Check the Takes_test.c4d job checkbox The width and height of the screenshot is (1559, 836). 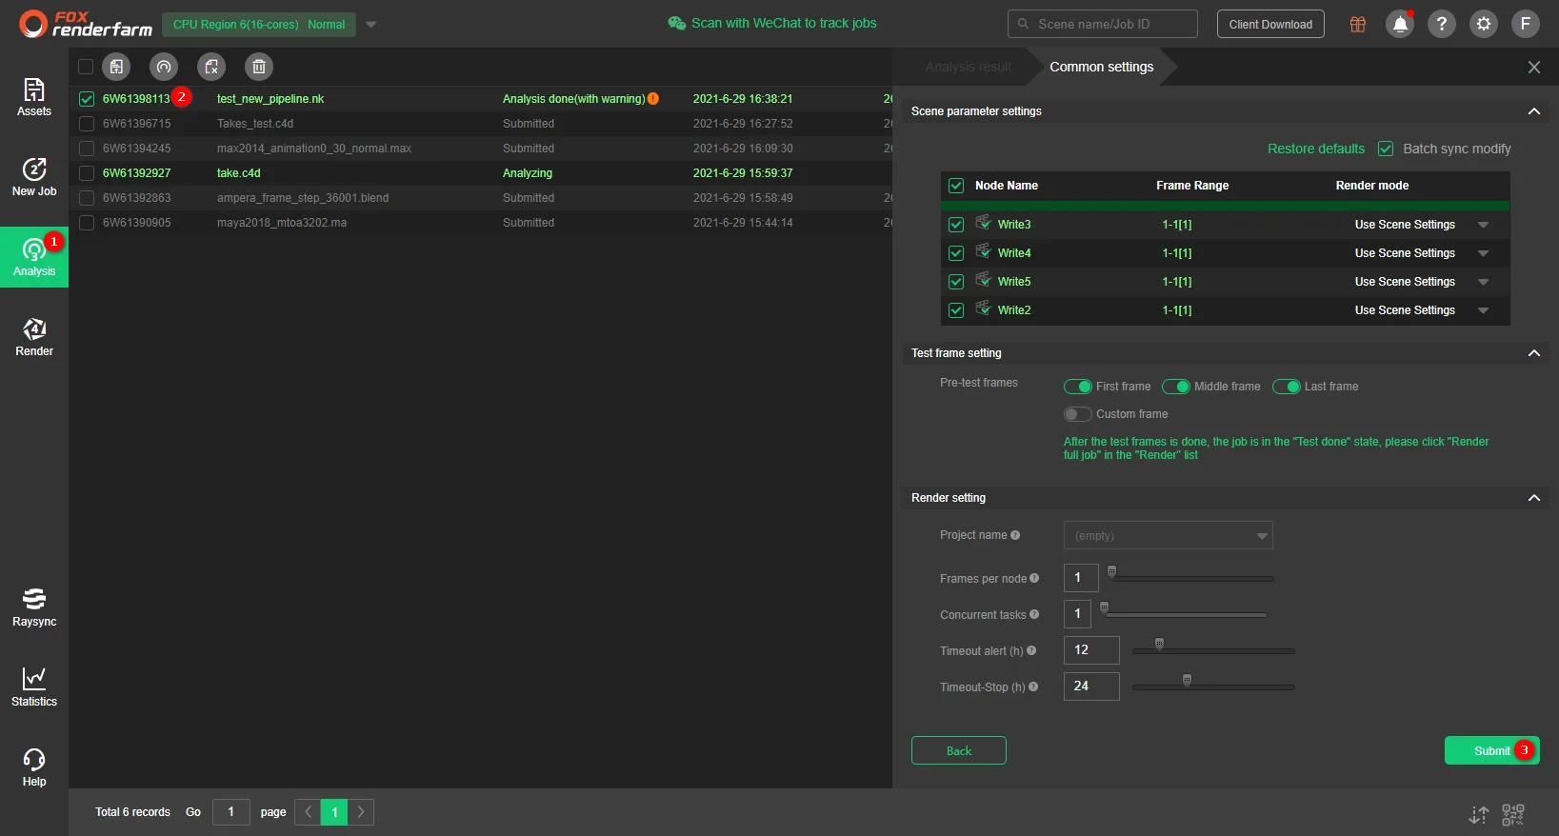click(87, 124)
